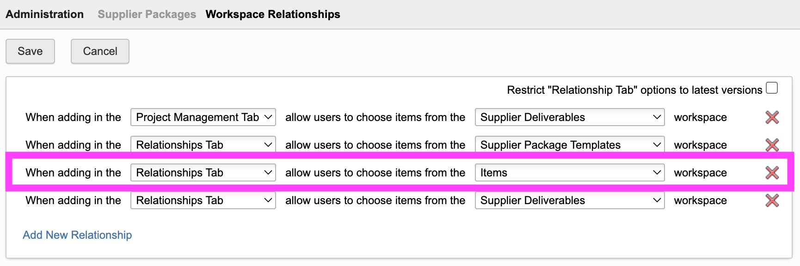Viewport: 800px width, 266px height.
Task: Delete the Project Management Tab relationship row
Action: [x=772, y=117]
